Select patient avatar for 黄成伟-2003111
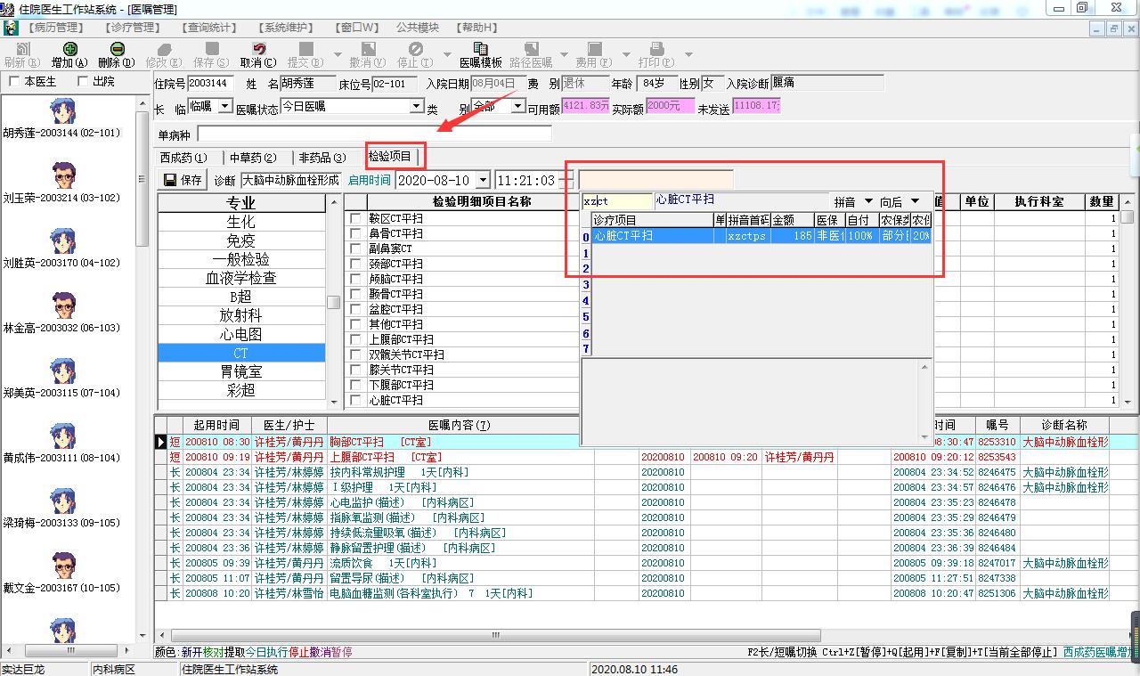This screenshot has height=676, width=1140. 62,436
